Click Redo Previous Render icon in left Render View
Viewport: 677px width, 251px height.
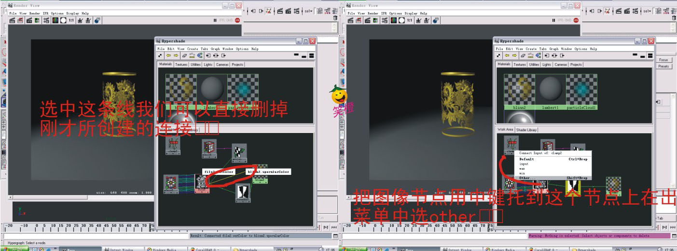point(12,21)
